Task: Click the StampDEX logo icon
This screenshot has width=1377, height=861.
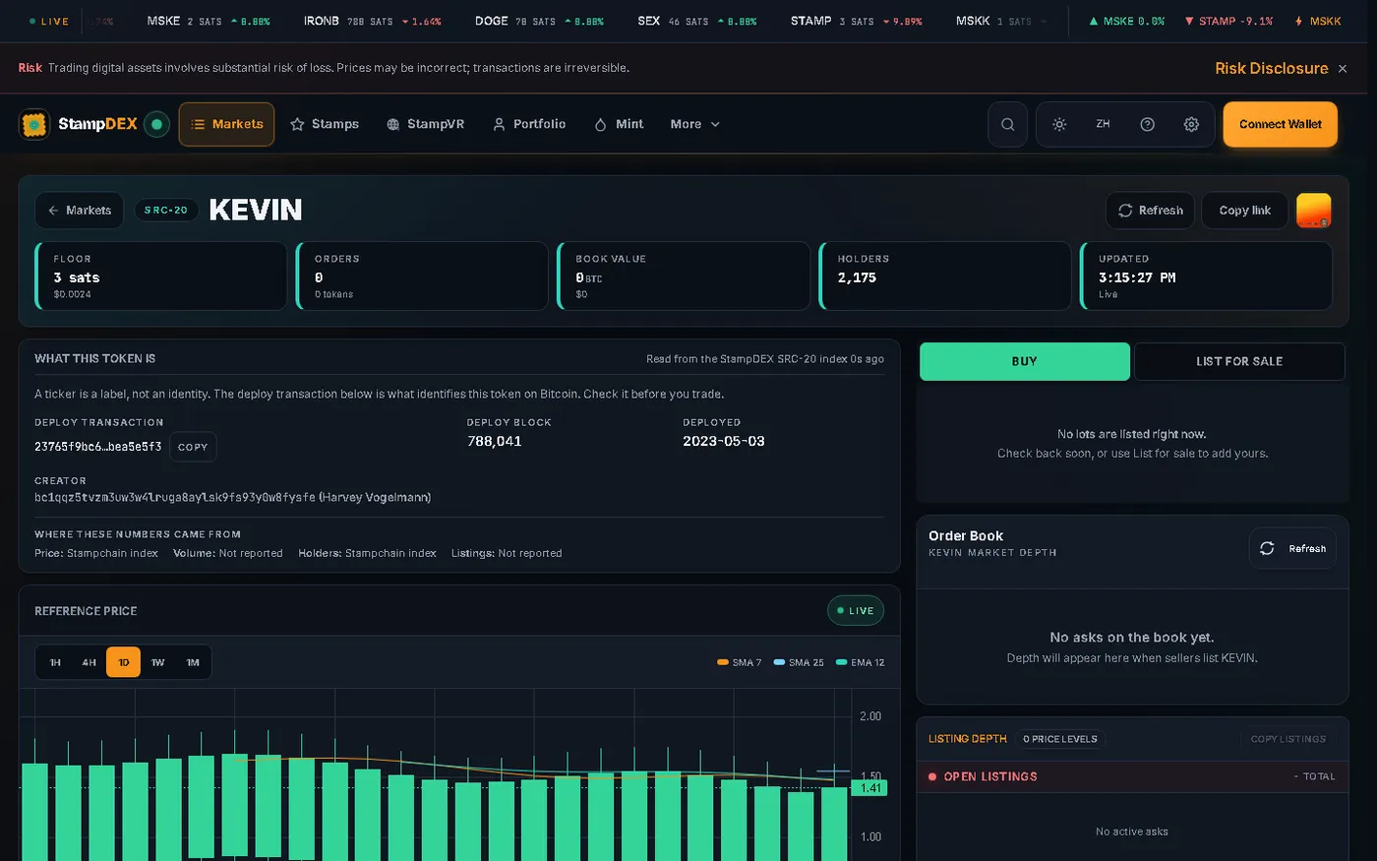Action: [x=34, y=124]
